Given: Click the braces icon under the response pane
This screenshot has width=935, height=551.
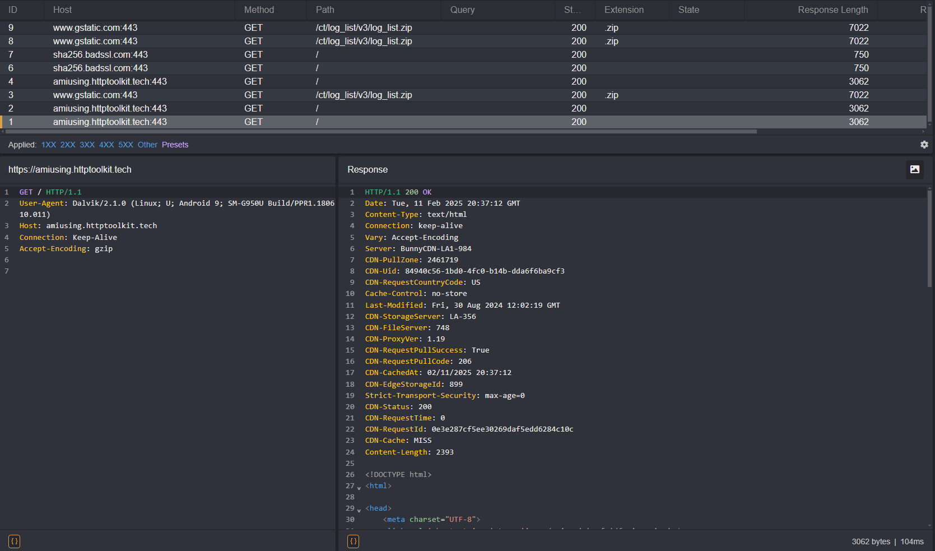Looking at the screenshot, I should coord(353,541).
